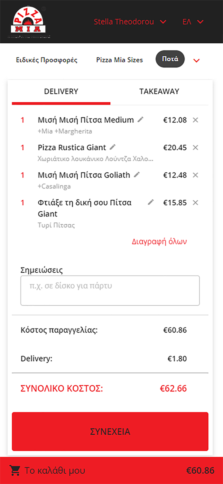Expand the category navigation chevron
223x484 pixels.
tap(197, 60)
